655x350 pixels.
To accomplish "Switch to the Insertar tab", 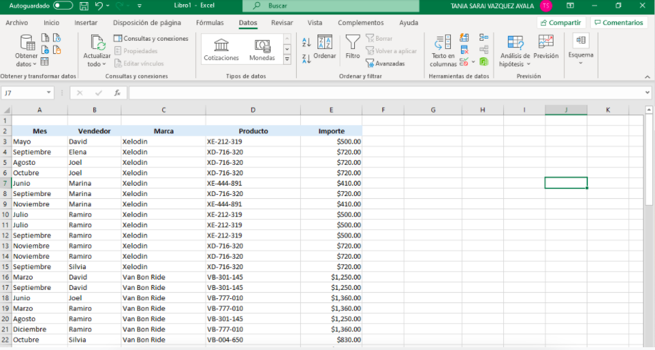I will pos(86,23).
